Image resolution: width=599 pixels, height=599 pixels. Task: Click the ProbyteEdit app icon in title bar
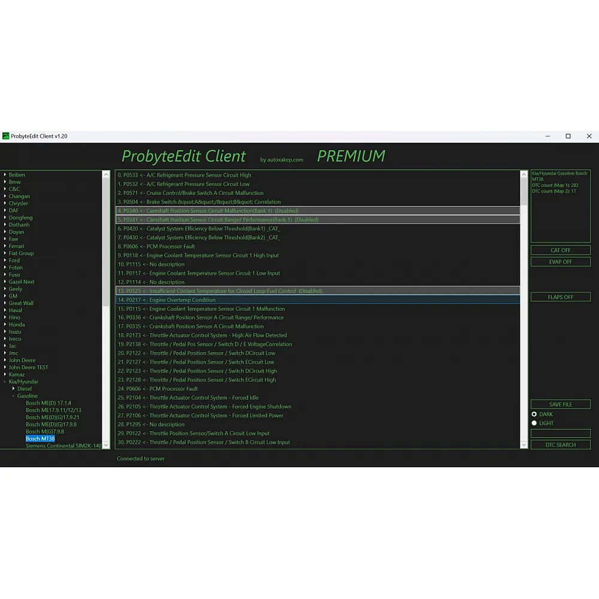(x=6, y=136)
